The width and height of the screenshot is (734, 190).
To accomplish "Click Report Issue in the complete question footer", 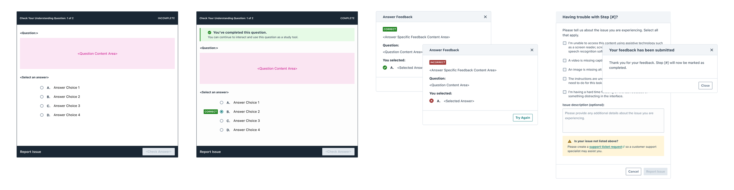I will click(x=210, y=152).
